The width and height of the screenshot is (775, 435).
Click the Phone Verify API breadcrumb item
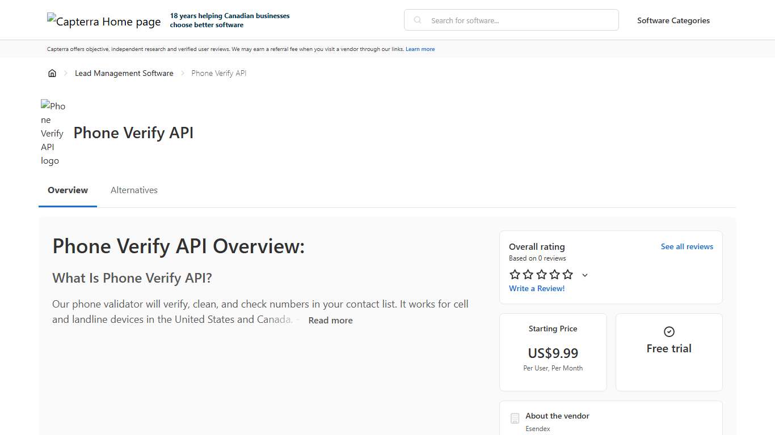coord(219,72)
